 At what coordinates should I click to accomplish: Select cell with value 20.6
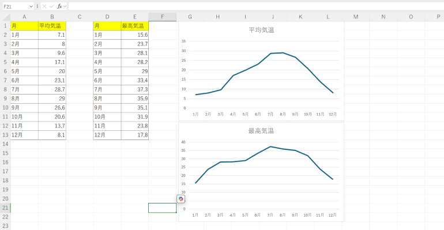click(x=52, y=117)
